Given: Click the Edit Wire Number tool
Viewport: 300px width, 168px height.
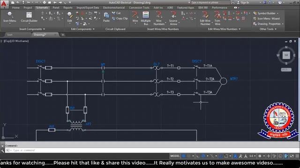Looking at the screenshot, I should click(205, 18).
